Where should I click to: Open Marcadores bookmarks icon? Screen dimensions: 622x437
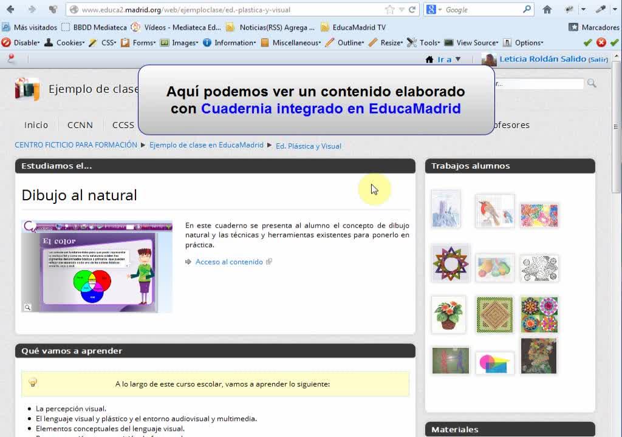click(x=573, y=27)
